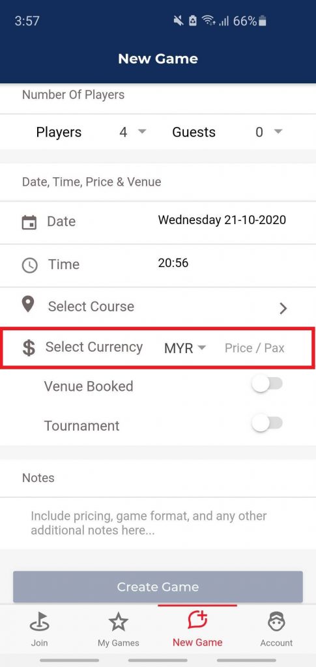This screenshot has width=316, height=667.
Task: Click the Price / Pax input field
Action: coord(255,348)
